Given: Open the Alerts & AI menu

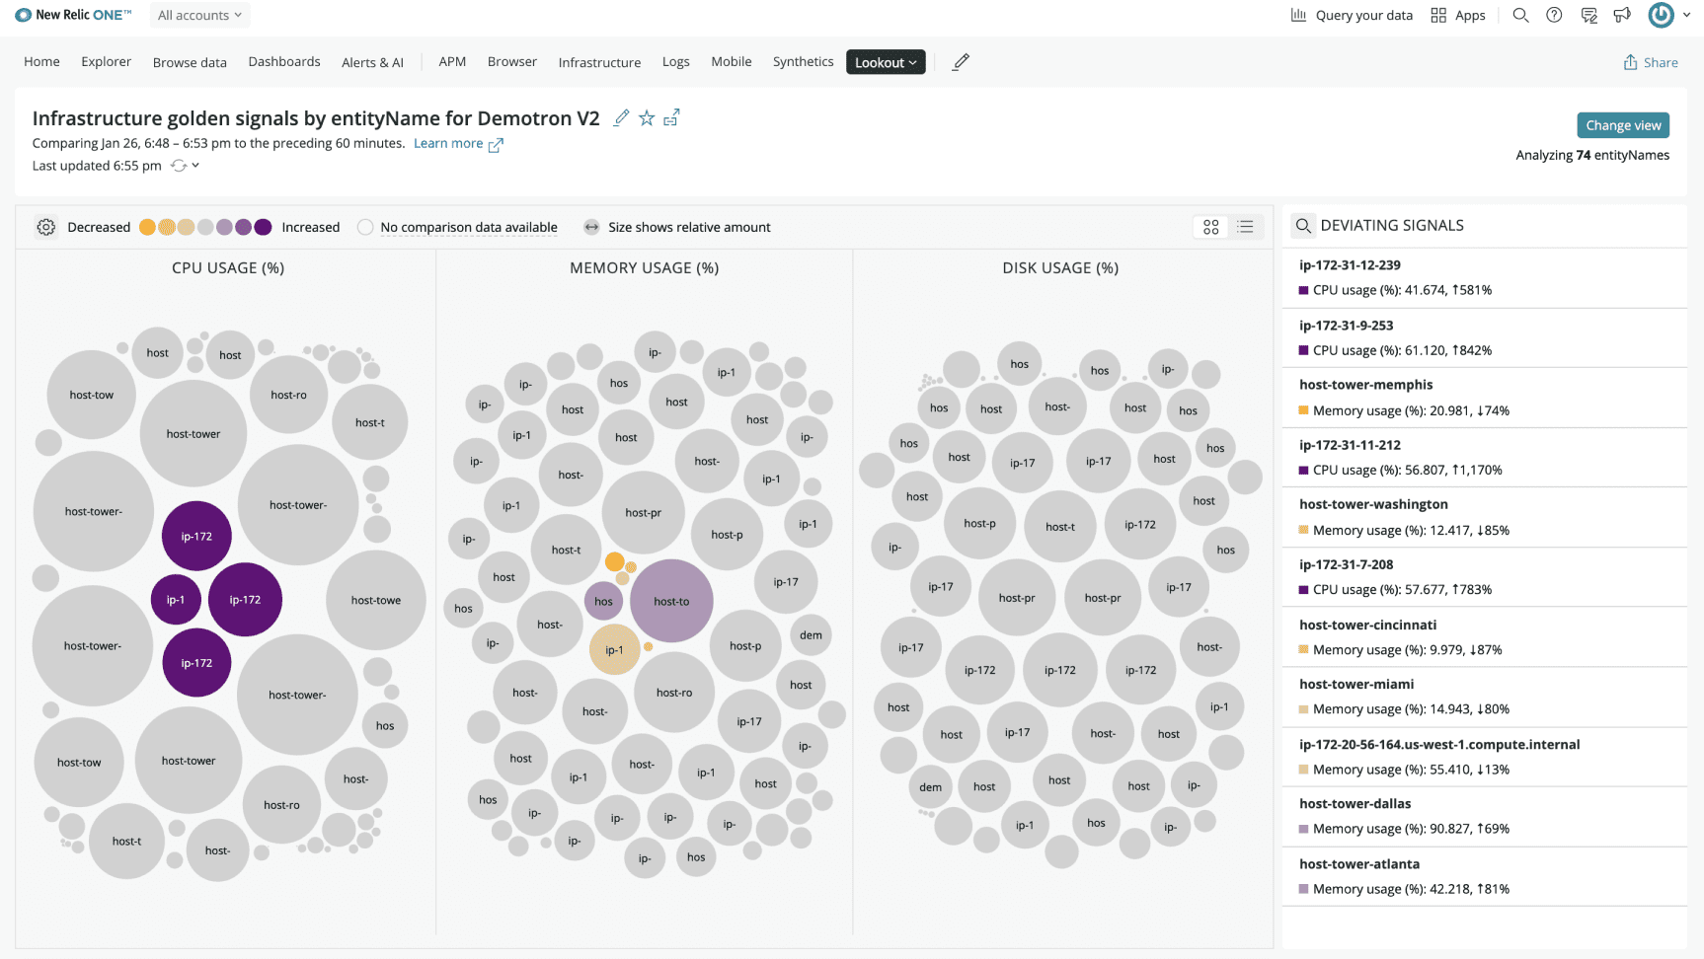Looking at the screenshot, I should (372, 61).
